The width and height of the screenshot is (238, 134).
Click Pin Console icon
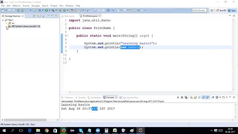(213, 98)
